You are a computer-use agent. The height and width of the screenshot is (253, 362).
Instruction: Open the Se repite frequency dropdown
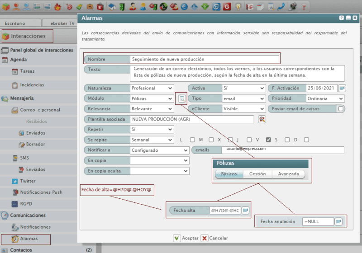pyautogui.click(x=152, y=140)
